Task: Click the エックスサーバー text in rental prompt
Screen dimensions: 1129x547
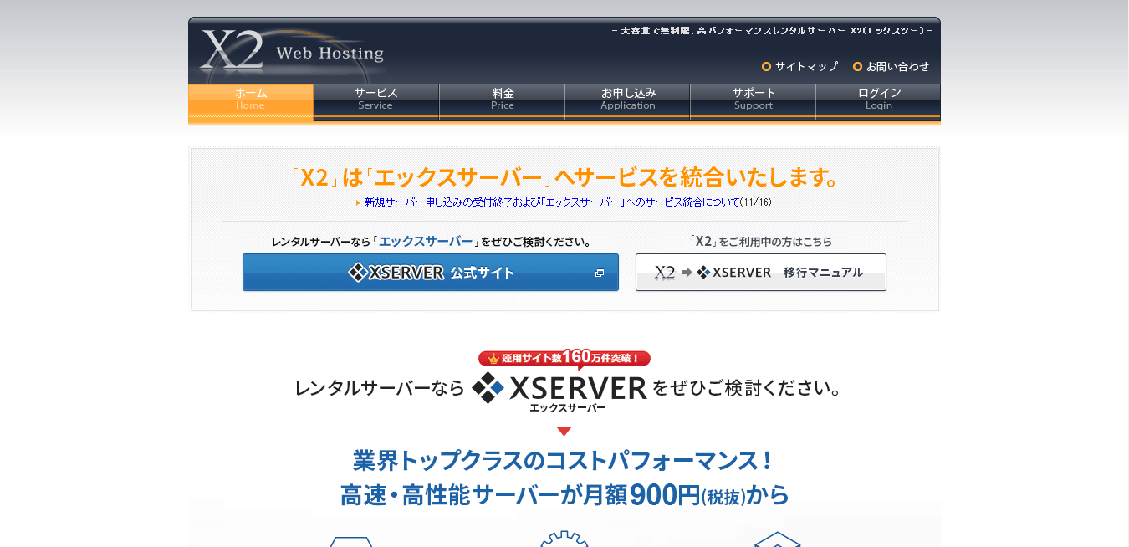Action: click(x=426, y=241)
